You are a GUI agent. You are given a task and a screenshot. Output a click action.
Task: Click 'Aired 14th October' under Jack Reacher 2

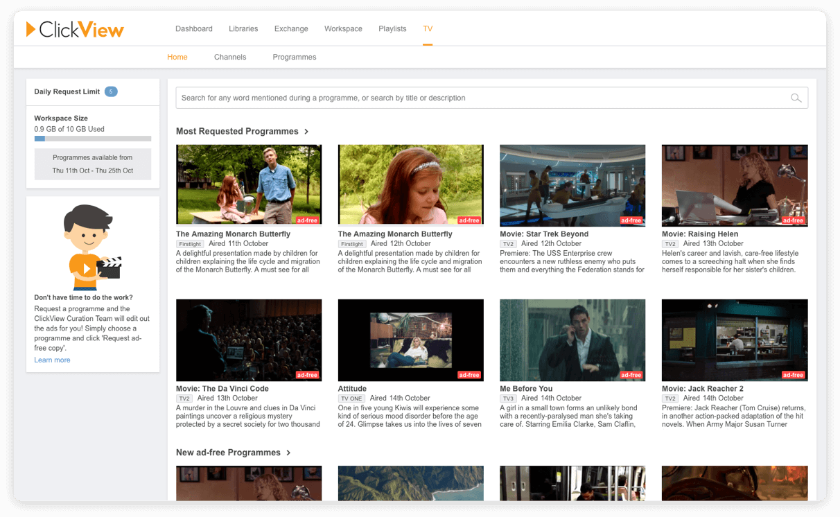(x=713, y=398)
